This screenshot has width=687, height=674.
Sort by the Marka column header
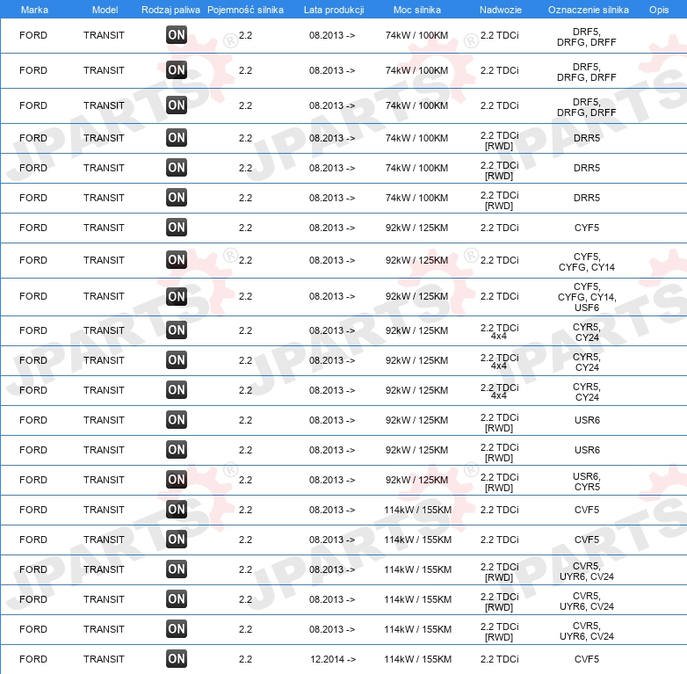pos(34,10)
